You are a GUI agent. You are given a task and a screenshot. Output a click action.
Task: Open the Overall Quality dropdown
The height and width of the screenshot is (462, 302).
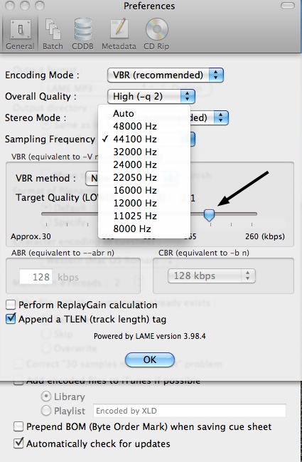coord(151,96)
